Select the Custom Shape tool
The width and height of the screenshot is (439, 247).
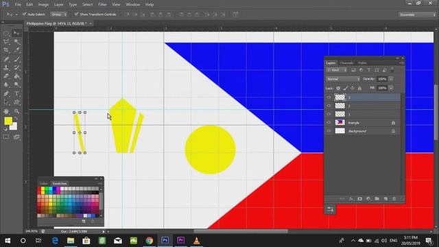[x=16, y=102]
